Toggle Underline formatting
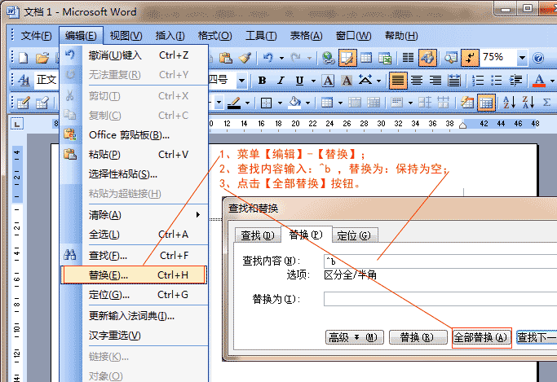The height and width of the screenshot is (382, 557). pos(299,81)
